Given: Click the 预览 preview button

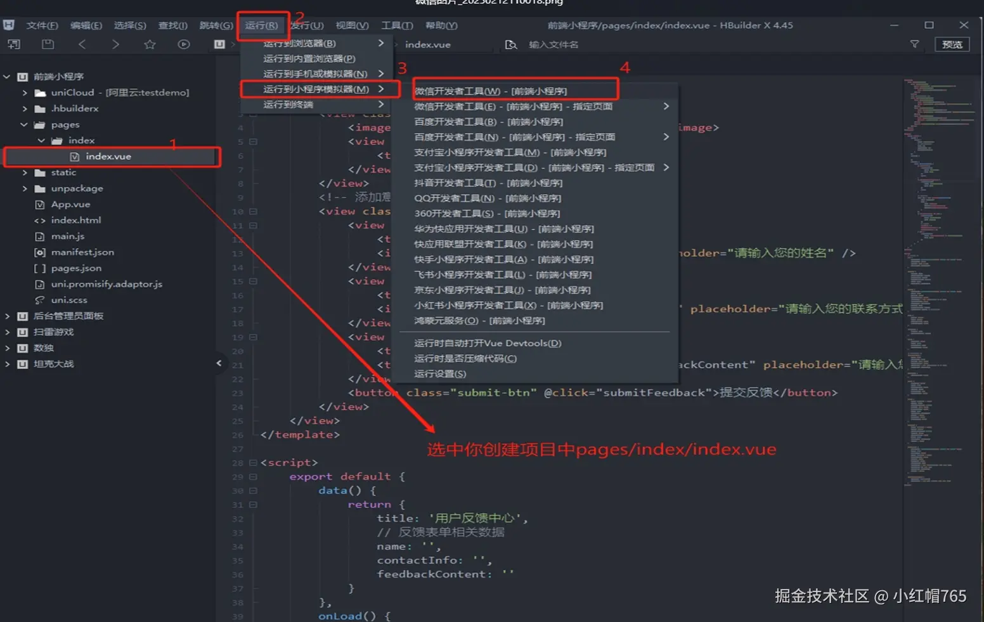Looking at the screenshot, I should point(952,44).
